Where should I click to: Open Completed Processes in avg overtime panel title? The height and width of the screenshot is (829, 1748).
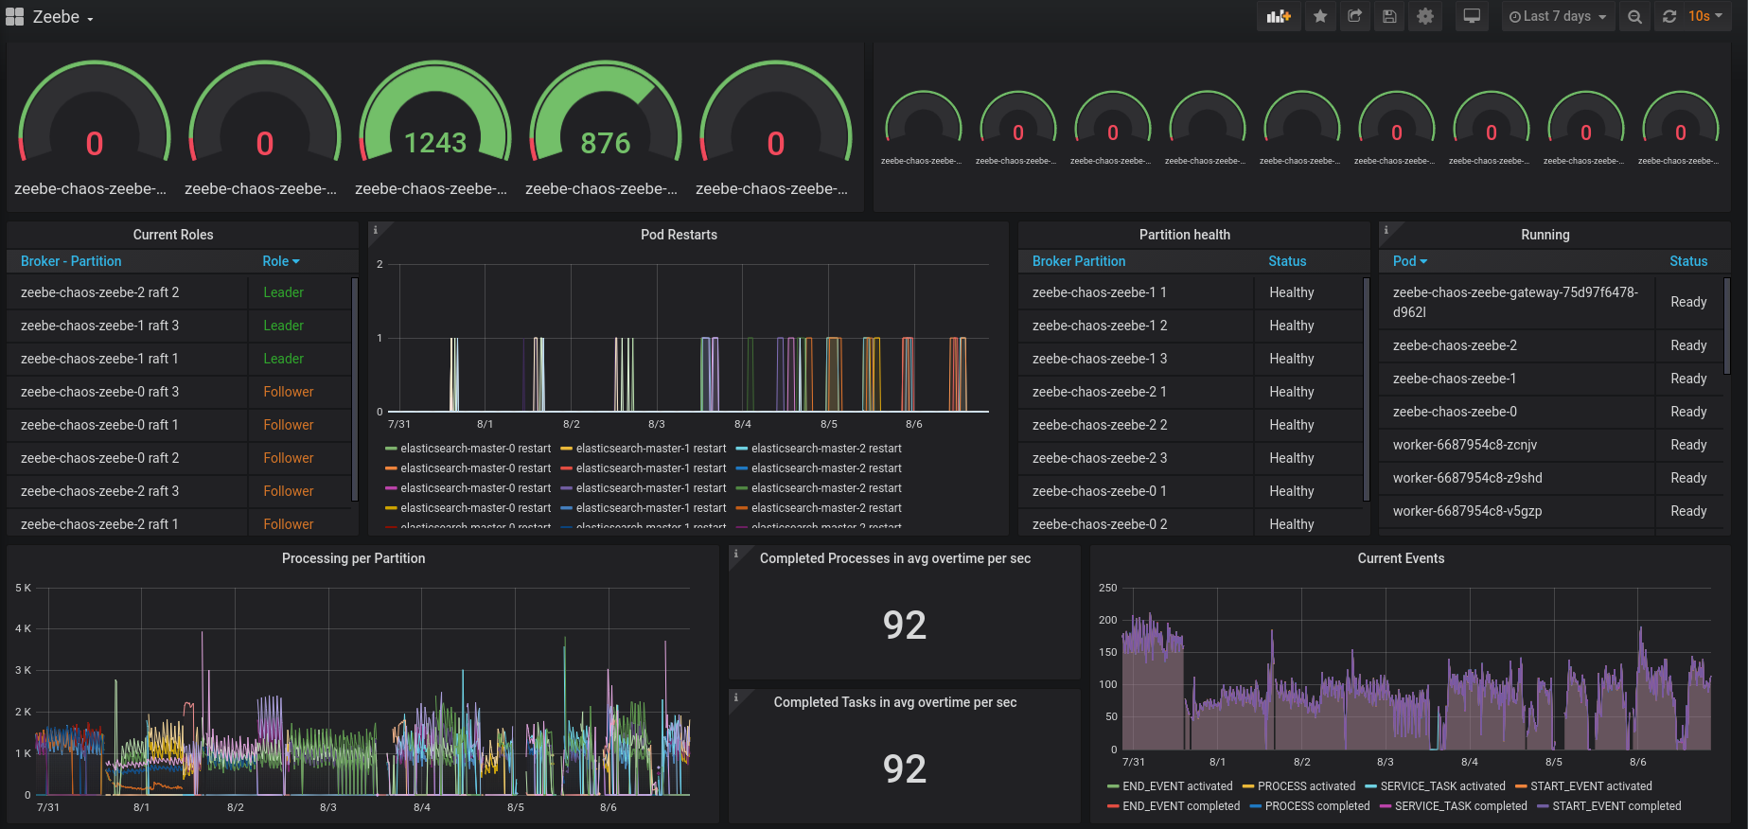pyautogui.click(x=895, y=558)
